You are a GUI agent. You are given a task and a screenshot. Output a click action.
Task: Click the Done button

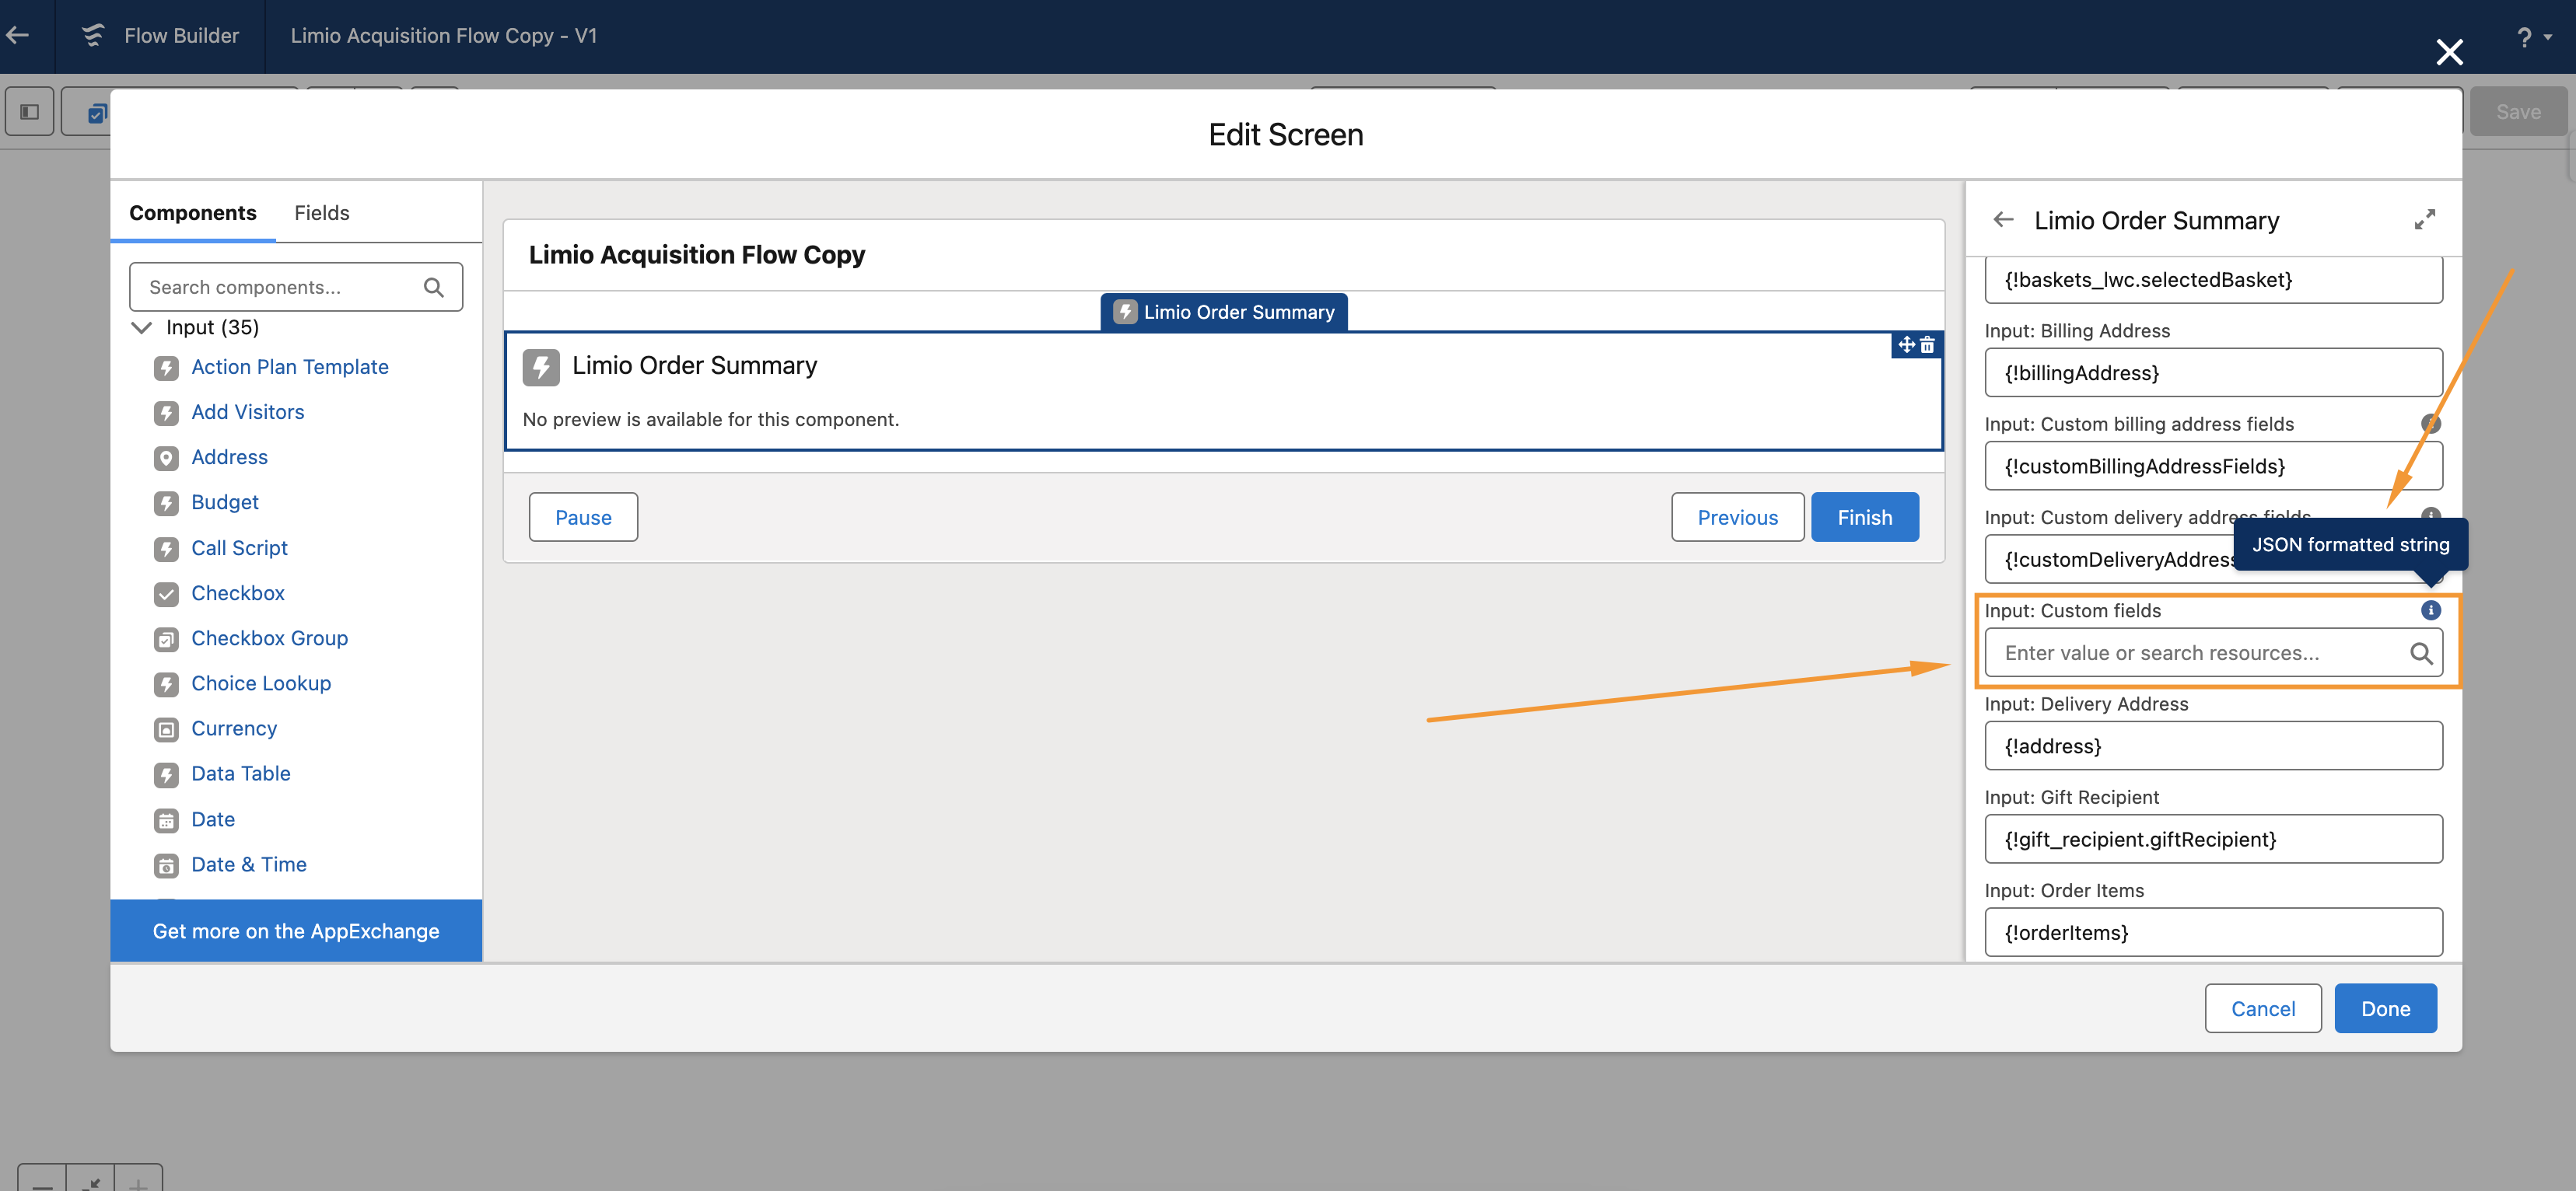point(2385,1008)
